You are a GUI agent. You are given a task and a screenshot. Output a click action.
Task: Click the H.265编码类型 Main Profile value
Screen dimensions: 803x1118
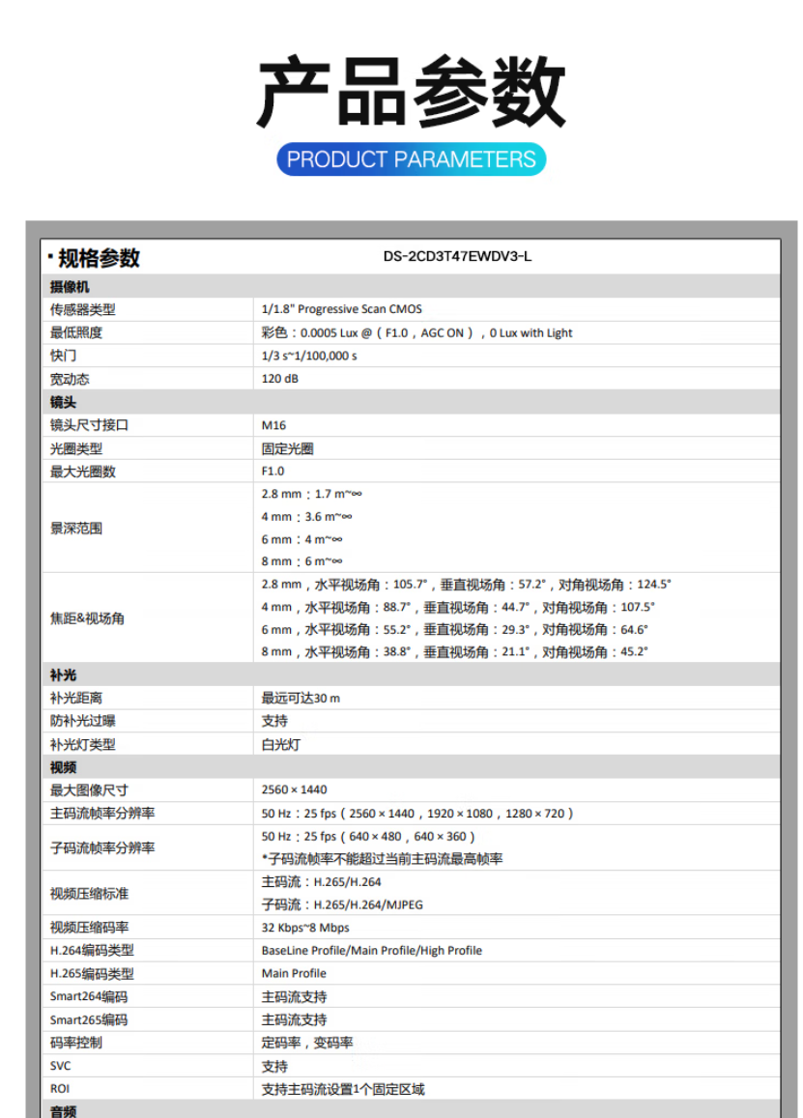point(294,973)
